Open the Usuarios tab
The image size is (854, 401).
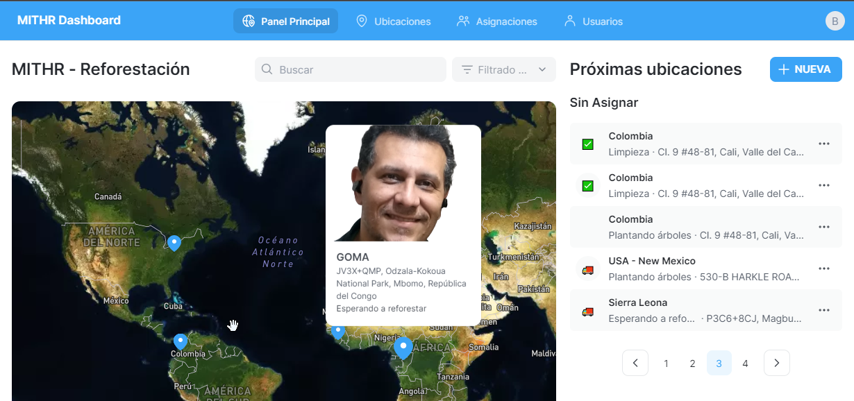point(593,21)
